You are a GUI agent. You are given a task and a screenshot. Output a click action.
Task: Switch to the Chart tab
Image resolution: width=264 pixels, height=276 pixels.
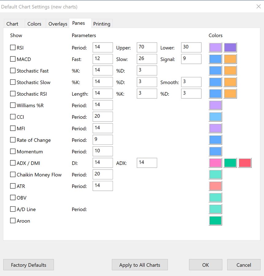pos(14,24)
